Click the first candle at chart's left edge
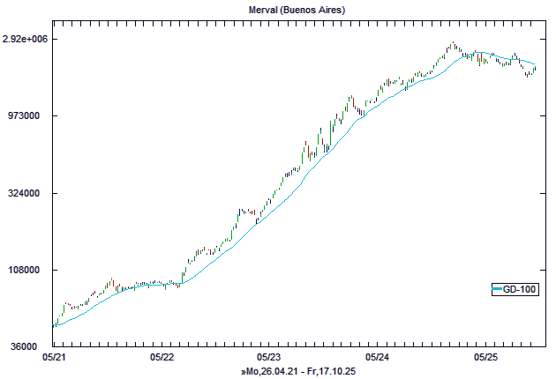 54,324
